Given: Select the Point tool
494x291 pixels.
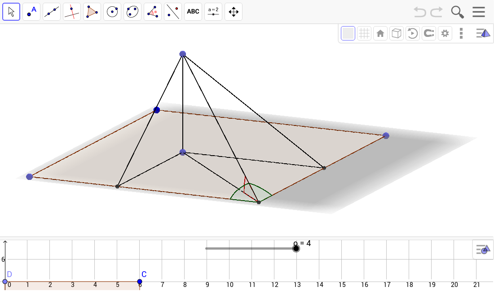Looking at the screenshot, I should [31, 12].
